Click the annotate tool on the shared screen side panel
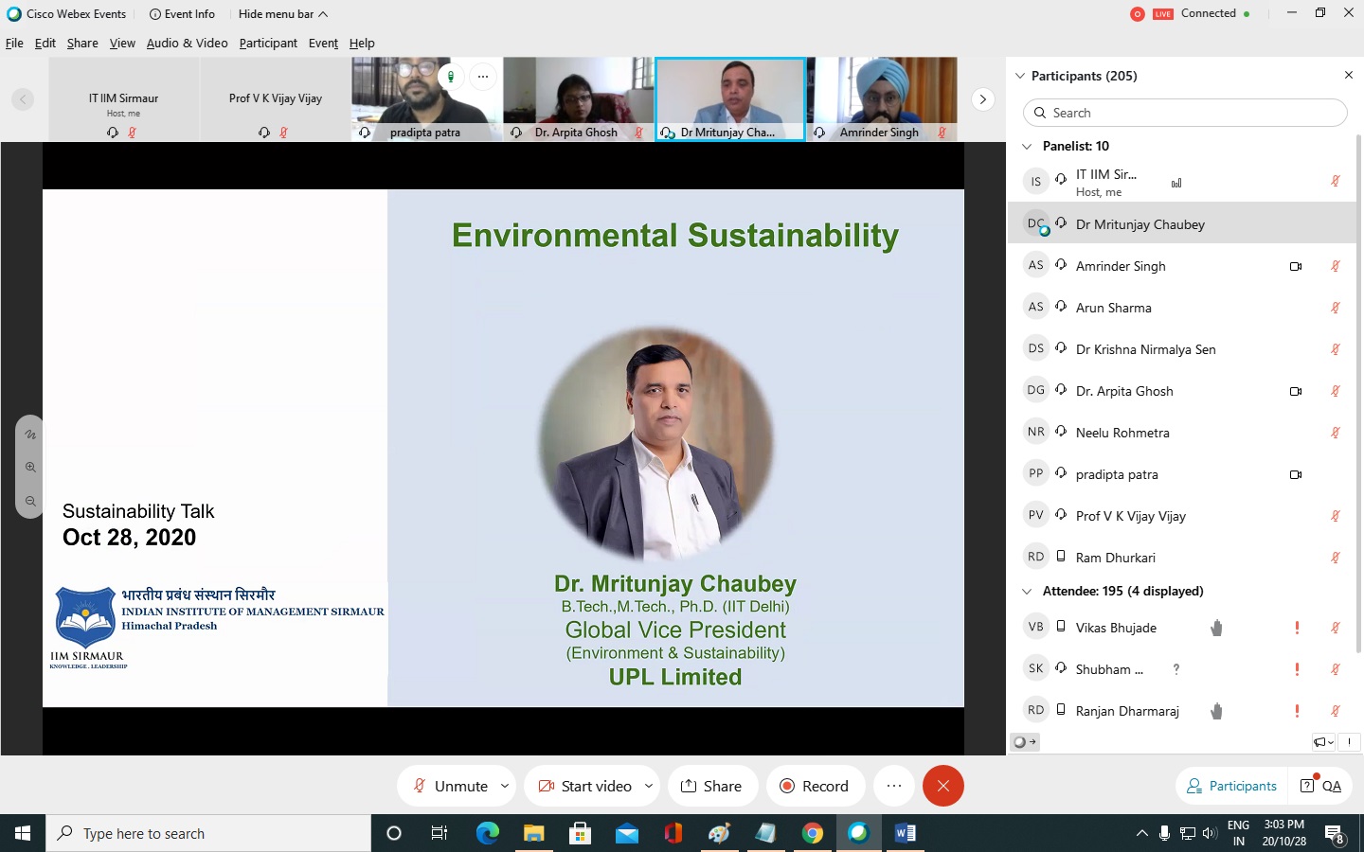1364x852 pixels. click(x=30, y=435)
